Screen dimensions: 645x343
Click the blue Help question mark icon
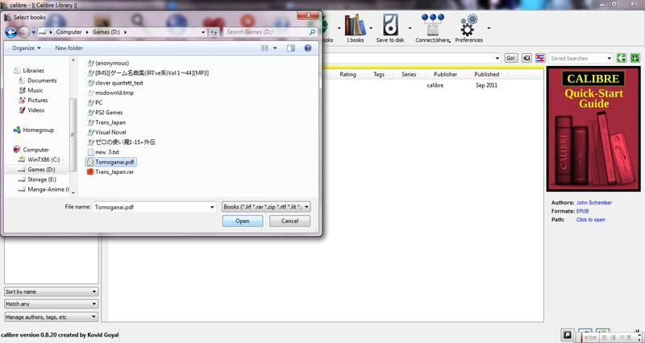pyautogui.click(x=307, y=48)
